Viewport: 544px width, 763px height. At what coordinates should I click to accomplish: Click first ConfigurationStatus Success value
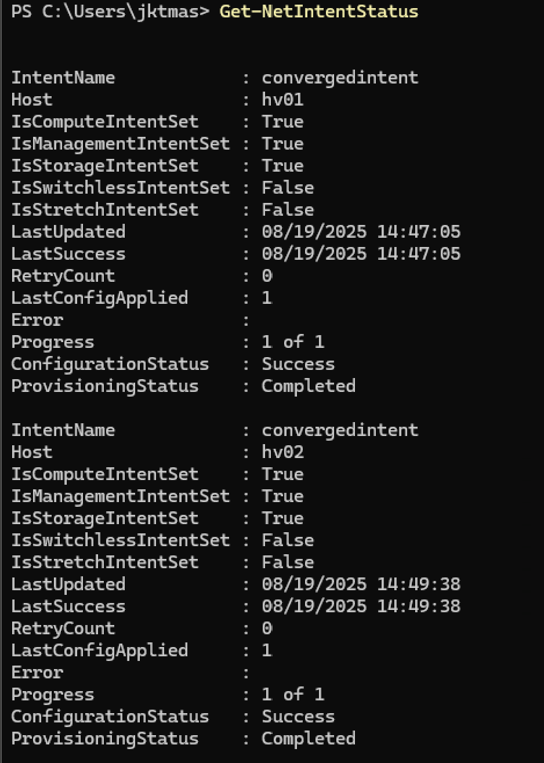(x=298, y=364)
